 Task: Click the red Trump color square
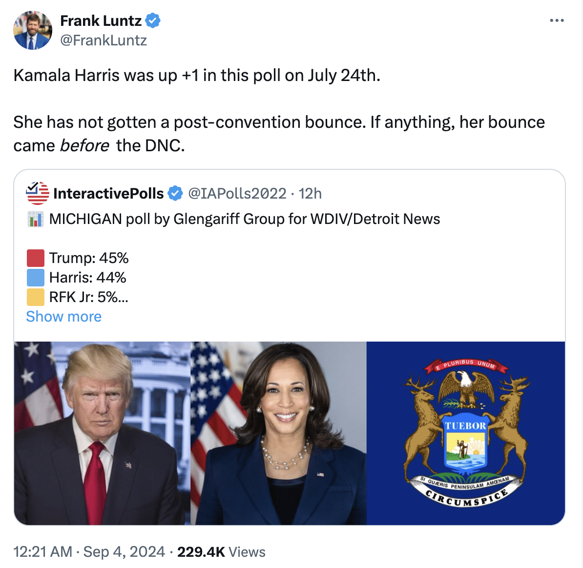coord(35,258)
